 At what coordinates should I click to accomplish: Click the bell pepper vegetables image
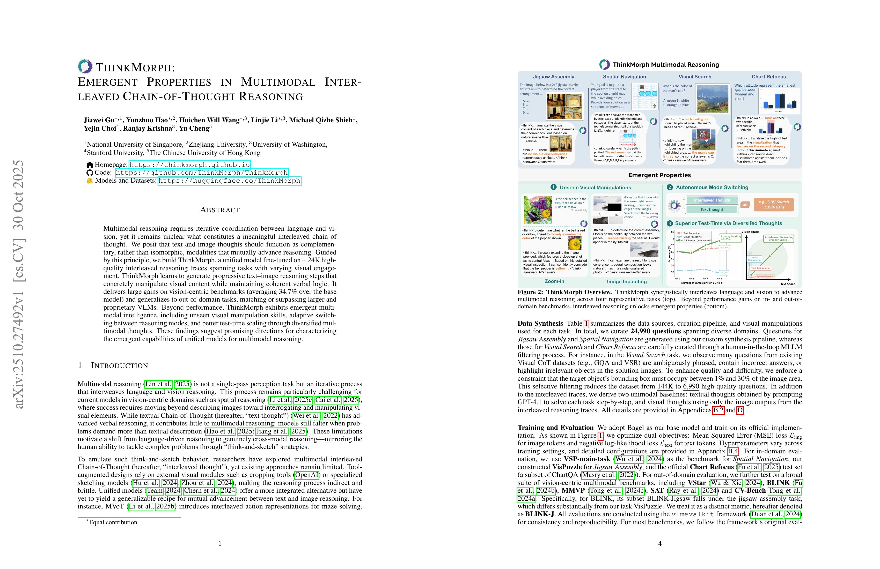[x=538, y=210]
